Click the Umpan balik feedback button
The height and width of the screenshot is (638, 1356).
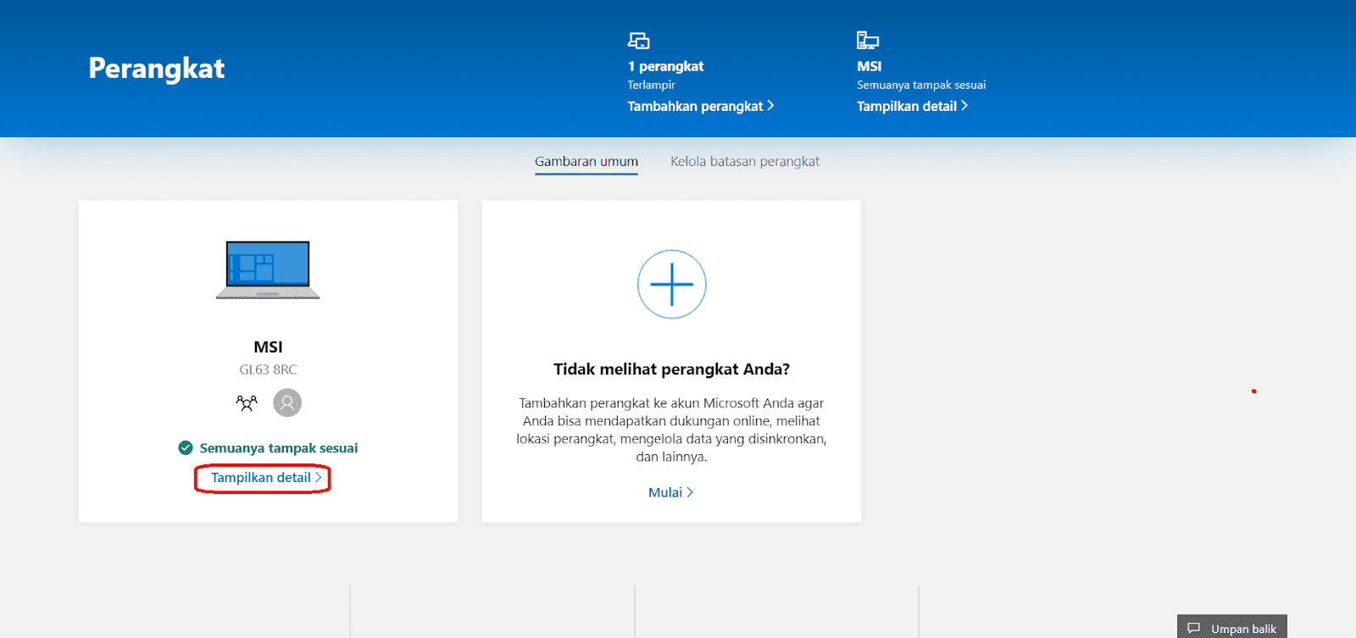pyautogui.click(x=1232, y=628)
